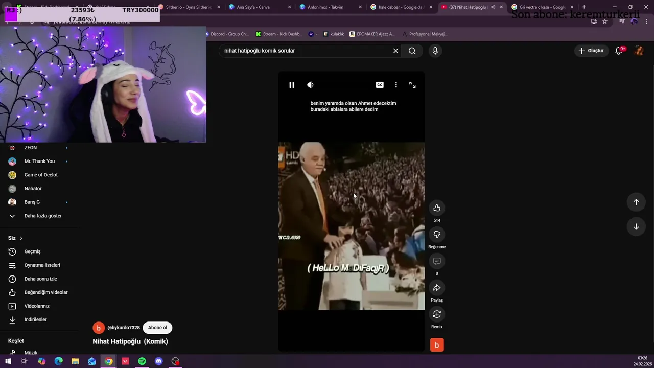This screenshot has height=368, width=654.
Task: Launch Microsoft Edge from the taskbar
Action: pyautogui.click(x=58, y=361)
